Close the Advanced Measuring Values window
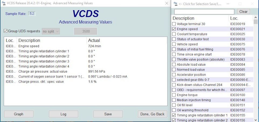This screenshot has width=259, height=122. pyautogui.click(x=167, y=3)
